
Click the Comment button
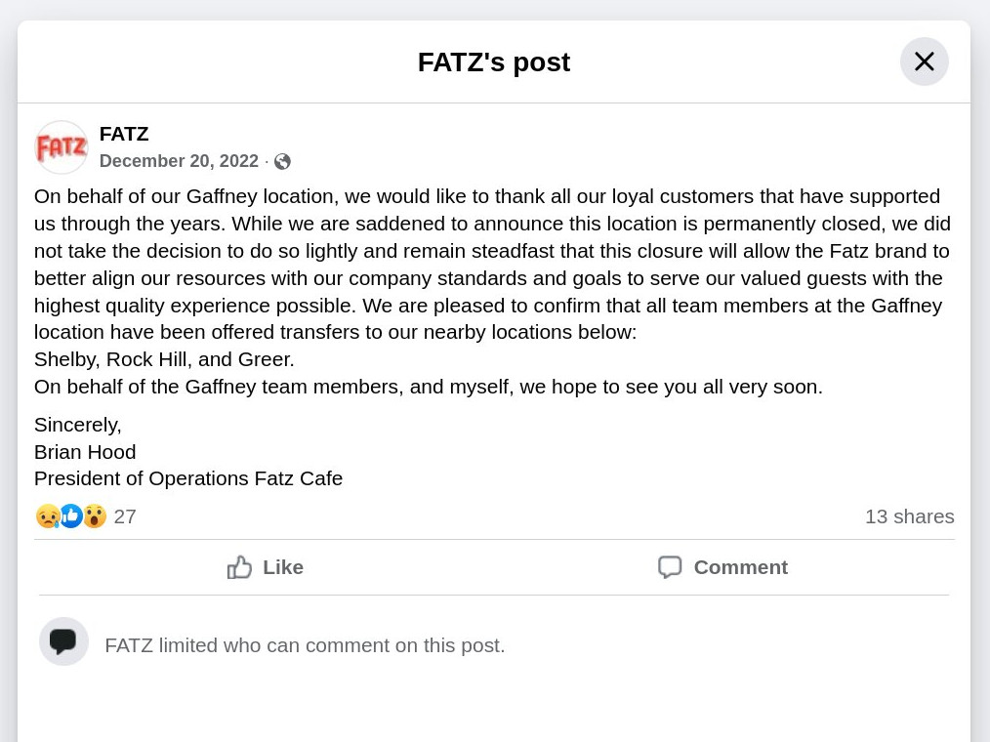pos(722,567)
